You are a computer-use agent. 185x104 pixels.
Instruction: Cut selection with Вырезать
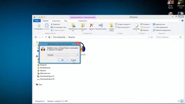(55, 24)
